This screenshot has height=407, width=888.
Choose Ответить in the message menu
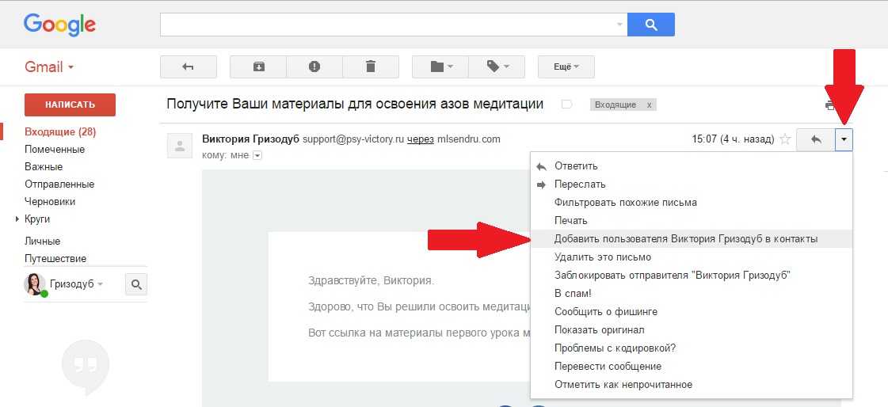[x=691, y=165]
